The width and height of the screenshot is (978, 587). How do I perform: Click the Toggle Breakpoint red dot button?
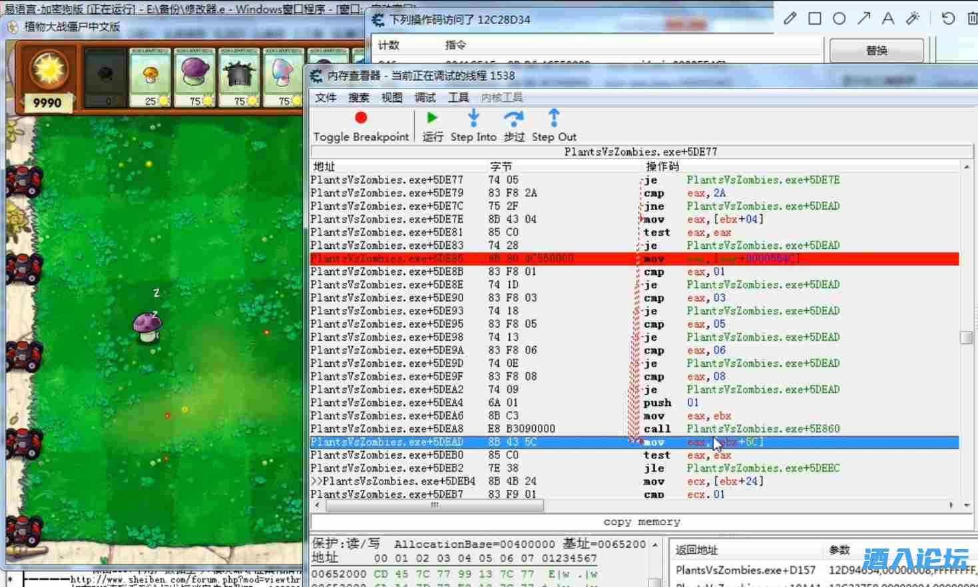point(361,118)
